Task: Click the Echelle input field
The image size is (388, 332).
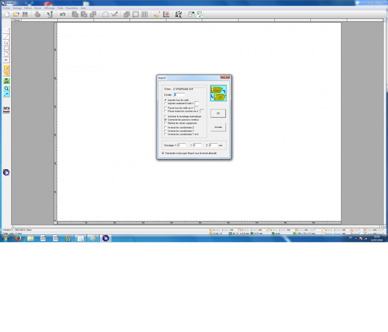Action: [x=179, y=95]
